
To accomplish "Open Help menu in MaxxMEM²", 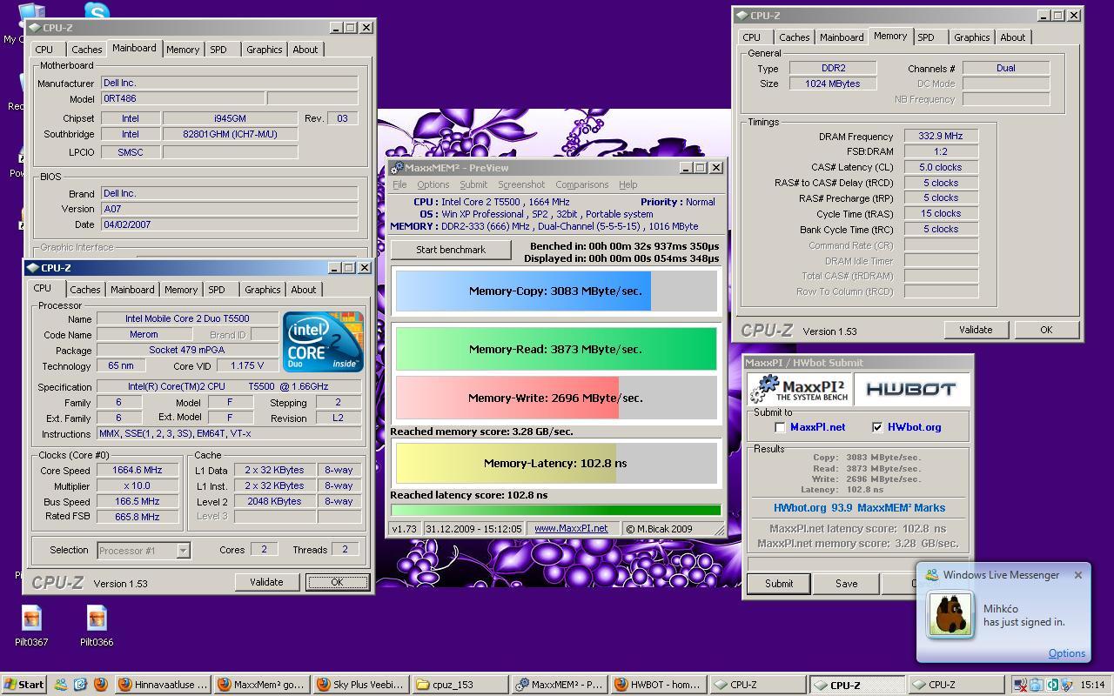I will pyautogui.click(x=628, y=184).
